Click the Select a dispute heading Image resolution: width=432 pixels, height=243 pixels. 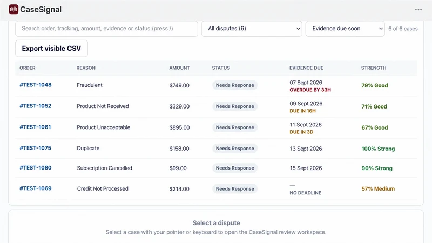tap(217, 223)
